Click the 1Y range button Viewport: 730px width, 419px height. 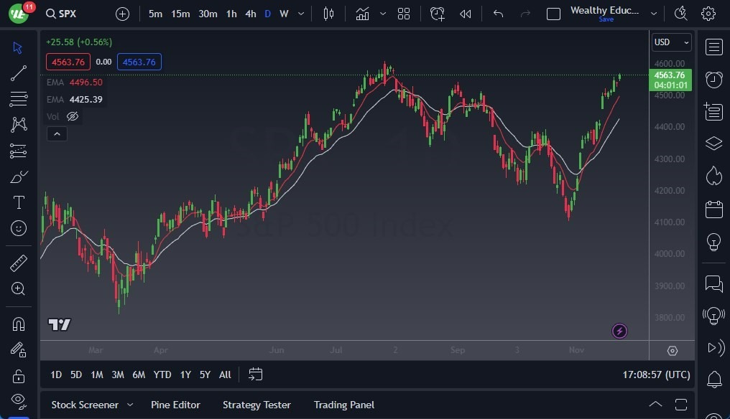coord(185,375)
